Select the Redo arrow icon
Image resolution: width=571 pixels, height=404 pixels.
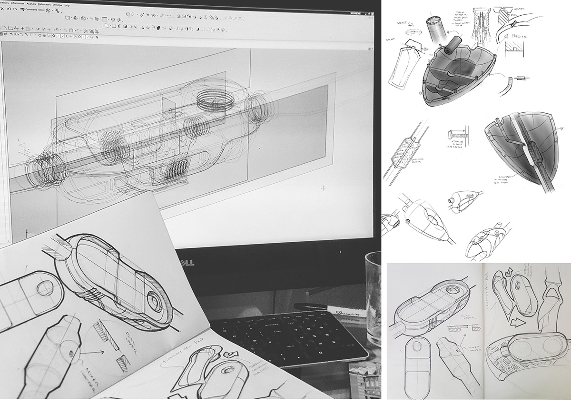15,9
